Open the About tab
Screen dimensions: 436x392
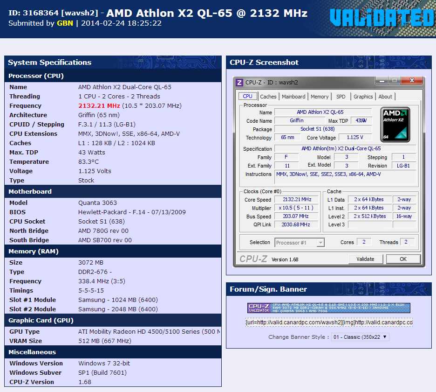385,97
